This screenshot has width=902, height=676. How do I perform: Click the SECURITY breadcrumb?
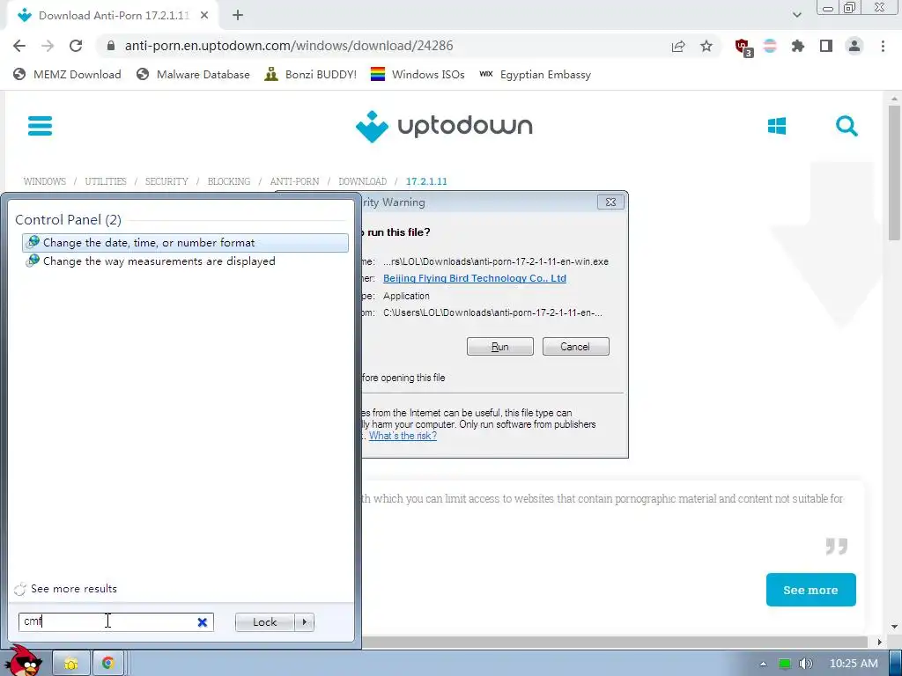[166, 181]
